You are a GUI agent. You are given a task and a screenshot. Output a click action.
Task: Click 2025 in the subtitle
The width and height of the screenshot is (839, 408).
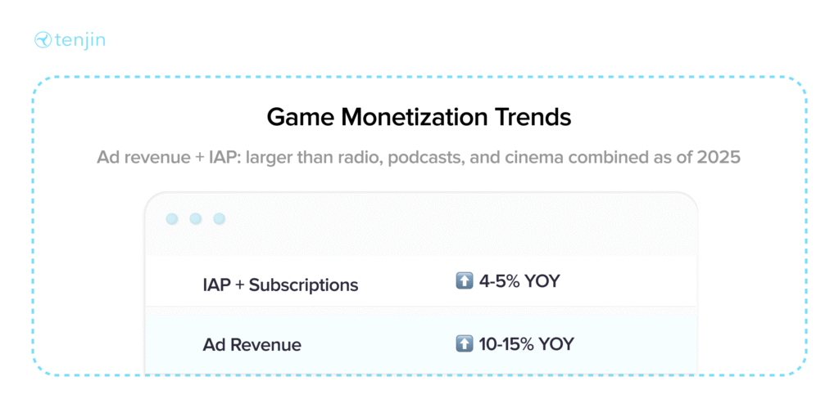coord(722,158)
